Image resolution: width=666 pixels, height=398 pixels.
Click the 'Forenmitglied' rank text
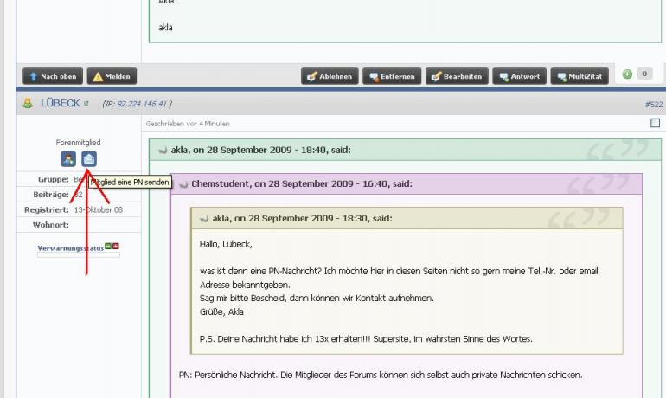click(x=78, y=142)
